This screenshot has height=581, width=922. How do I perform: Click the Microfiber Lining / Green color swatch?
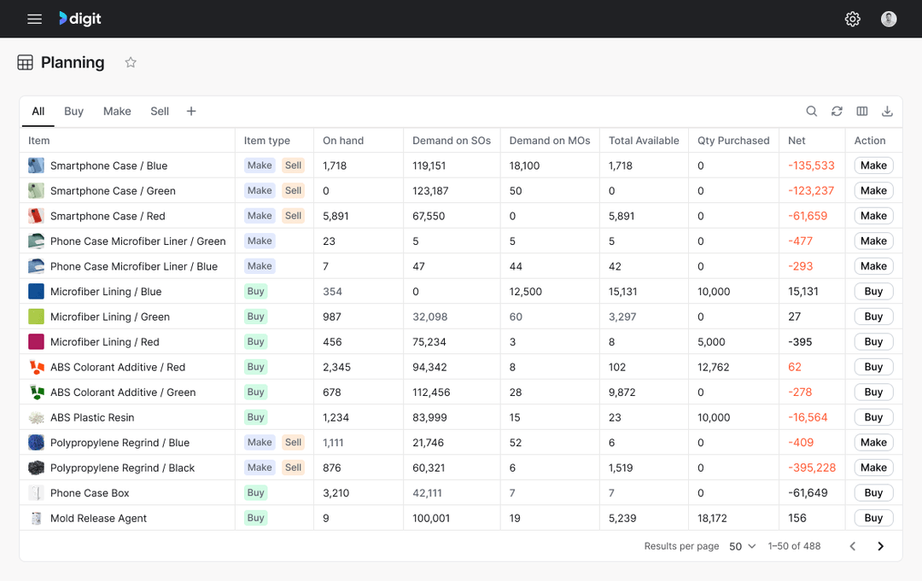tap(36, 317)
